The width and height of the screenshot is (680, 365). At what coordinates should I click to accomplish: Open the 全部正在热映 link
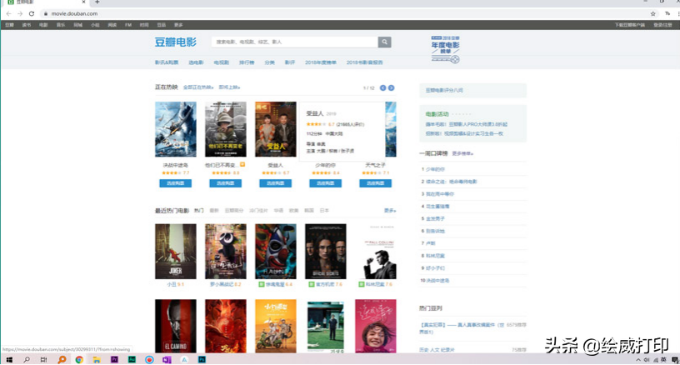click(x=198, y=87)
